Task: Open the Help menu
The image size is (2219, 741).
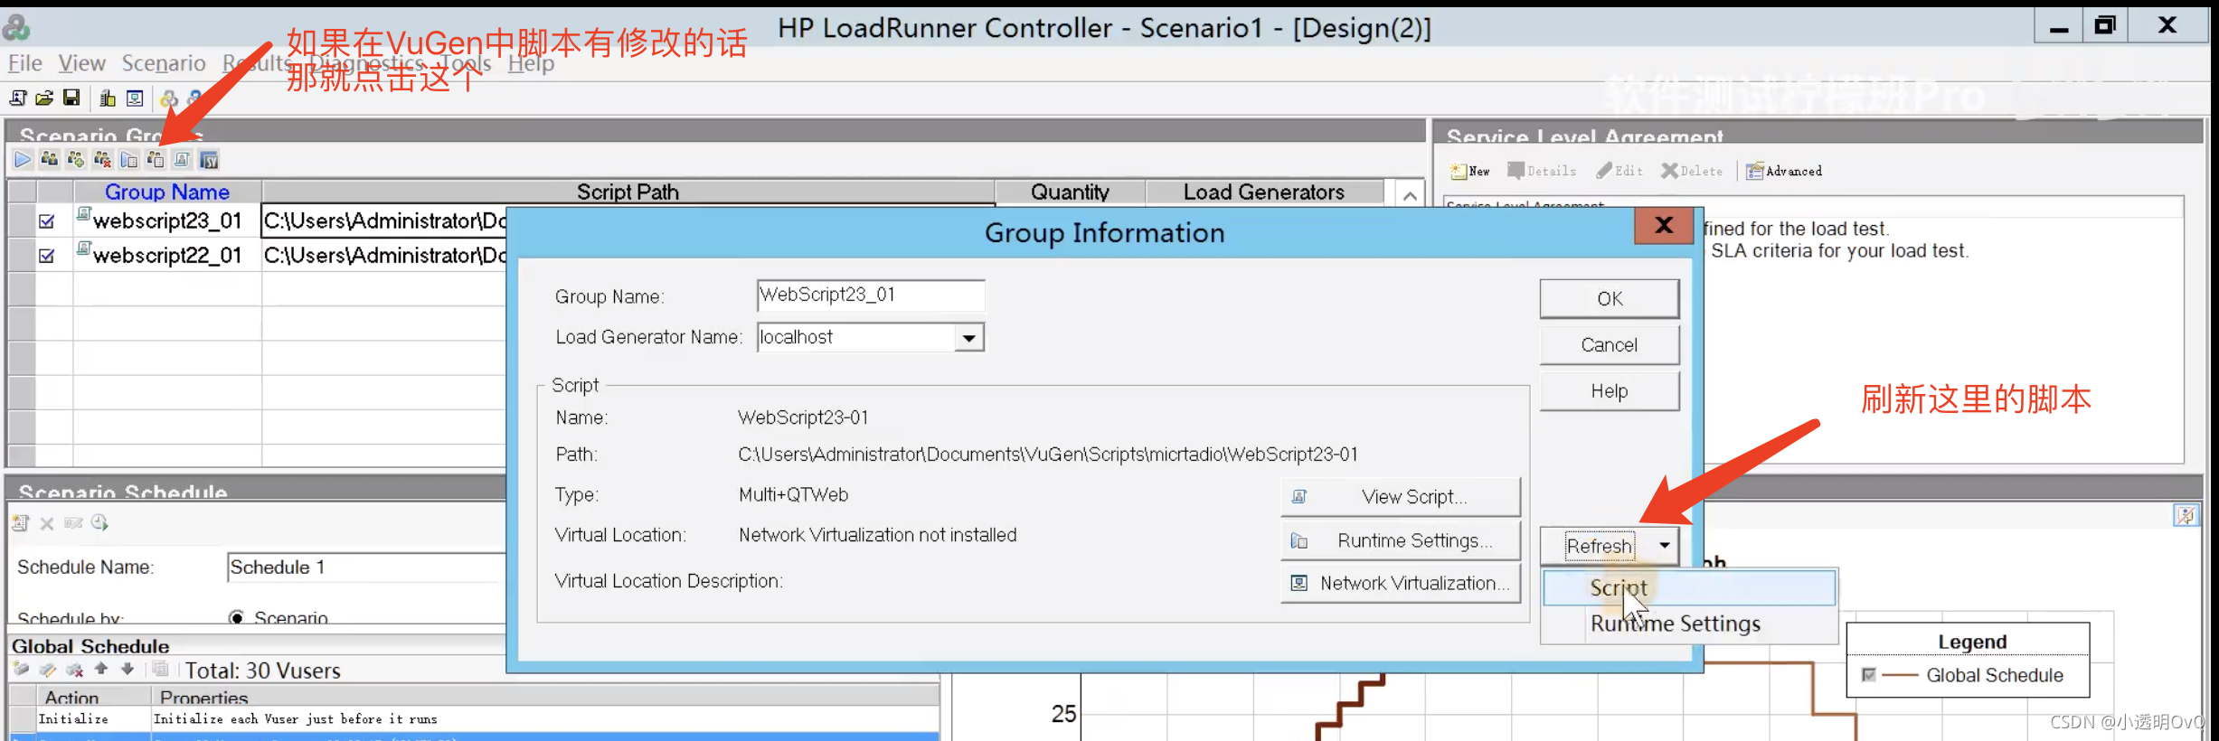Action: [531, 63]
